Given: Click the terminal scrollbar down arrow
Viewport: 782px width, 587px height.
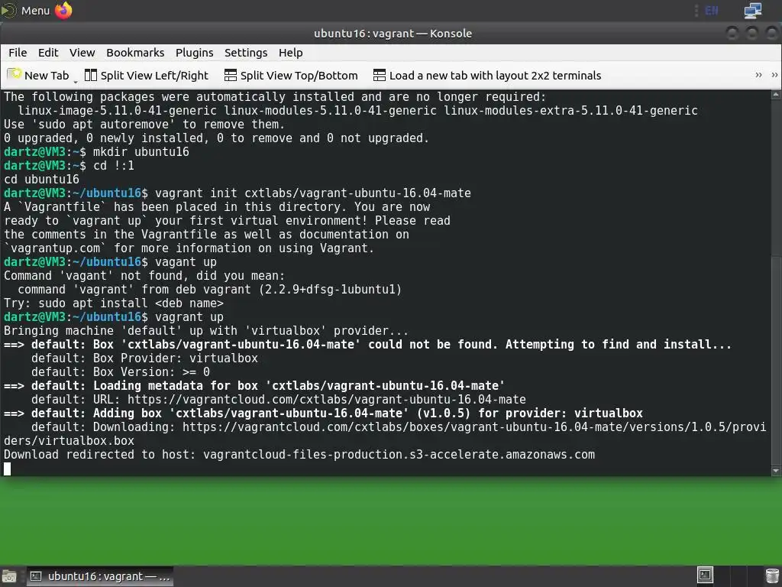Looking at the screenshot, I should (776, 470).
